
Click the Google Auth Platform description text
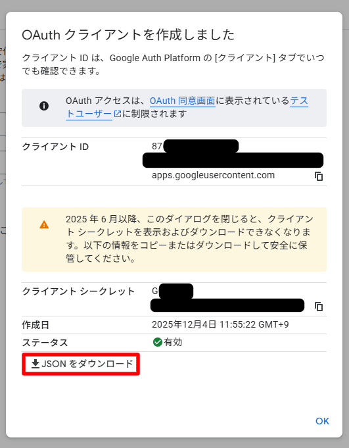(174, 64)
